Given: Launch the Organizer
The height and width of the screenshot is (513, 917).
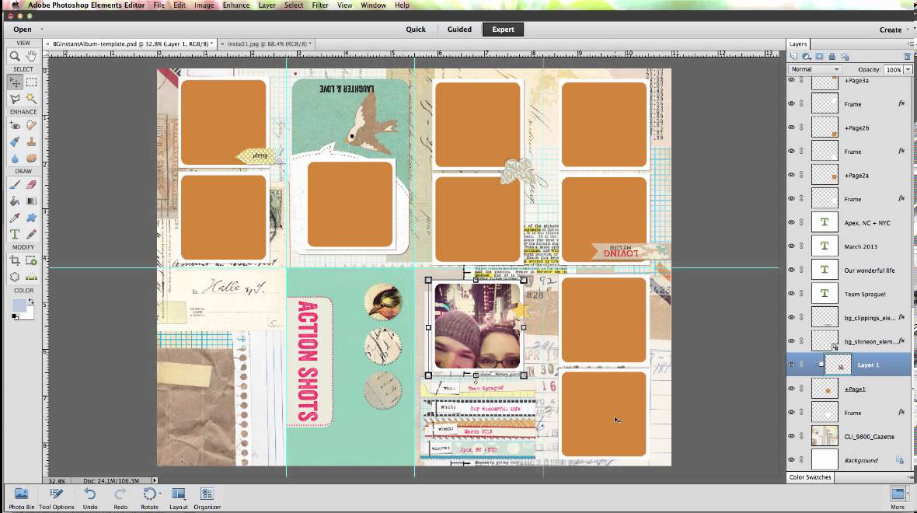Looking at the screenshot, I should 207,498.
